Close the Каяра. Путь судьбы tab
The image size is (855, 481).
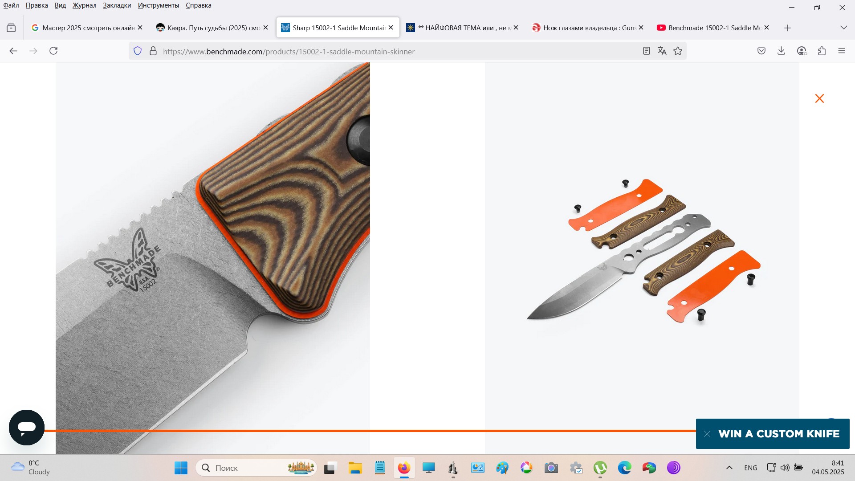(265, 28)
